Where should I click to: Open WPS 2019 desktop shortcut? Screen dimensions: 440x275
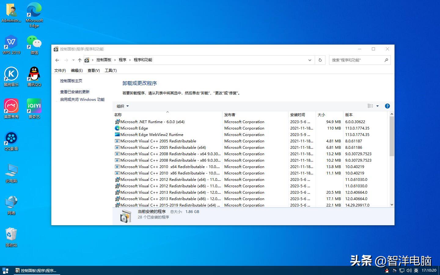pyautogui.click(x=11, y=45)
